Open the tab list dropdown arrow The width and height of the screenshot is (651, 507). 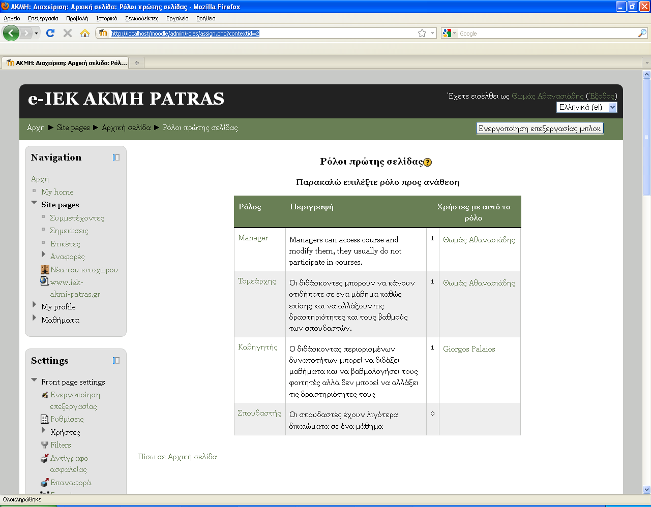(647, 63)
